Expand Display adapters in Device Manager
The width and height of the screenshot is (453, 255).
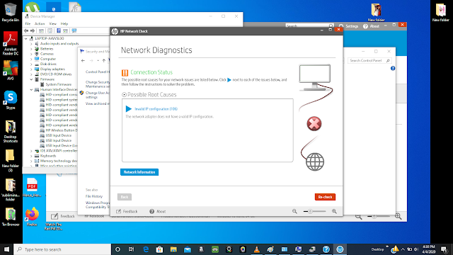(31, 69)
